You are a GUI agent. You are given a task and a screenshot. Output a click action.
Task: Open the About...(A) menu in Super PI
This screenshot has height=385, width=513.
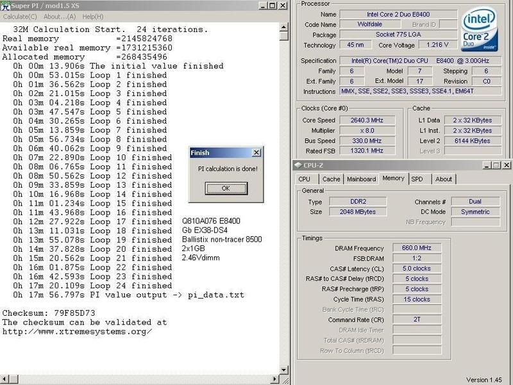(60, 16)
